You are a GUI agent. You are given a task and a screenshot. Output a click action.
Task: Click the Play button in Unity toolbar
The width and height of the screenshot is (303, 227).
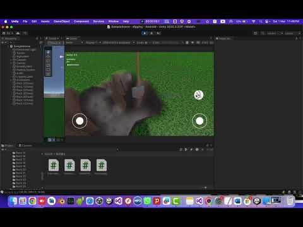pyautogui.click(x=145, y=33)
